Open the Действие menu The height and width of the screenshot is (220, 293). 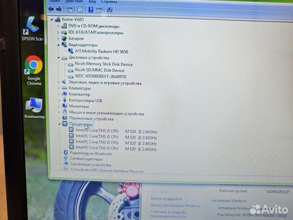pos(74,1)
